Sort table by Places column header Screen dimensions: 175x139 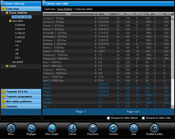pos(131,14)
